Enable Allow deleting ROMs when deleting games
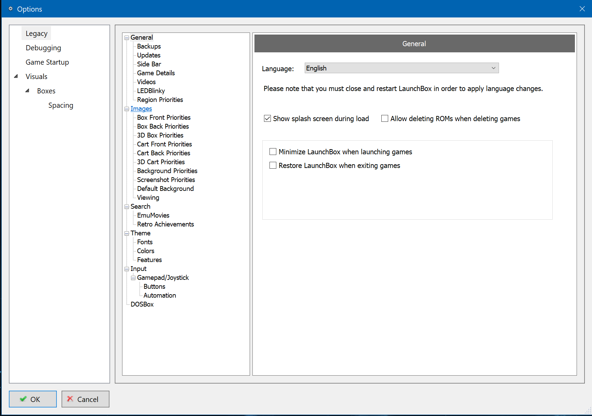This screenshot has height=416, width=592. [x=385, y=119]
